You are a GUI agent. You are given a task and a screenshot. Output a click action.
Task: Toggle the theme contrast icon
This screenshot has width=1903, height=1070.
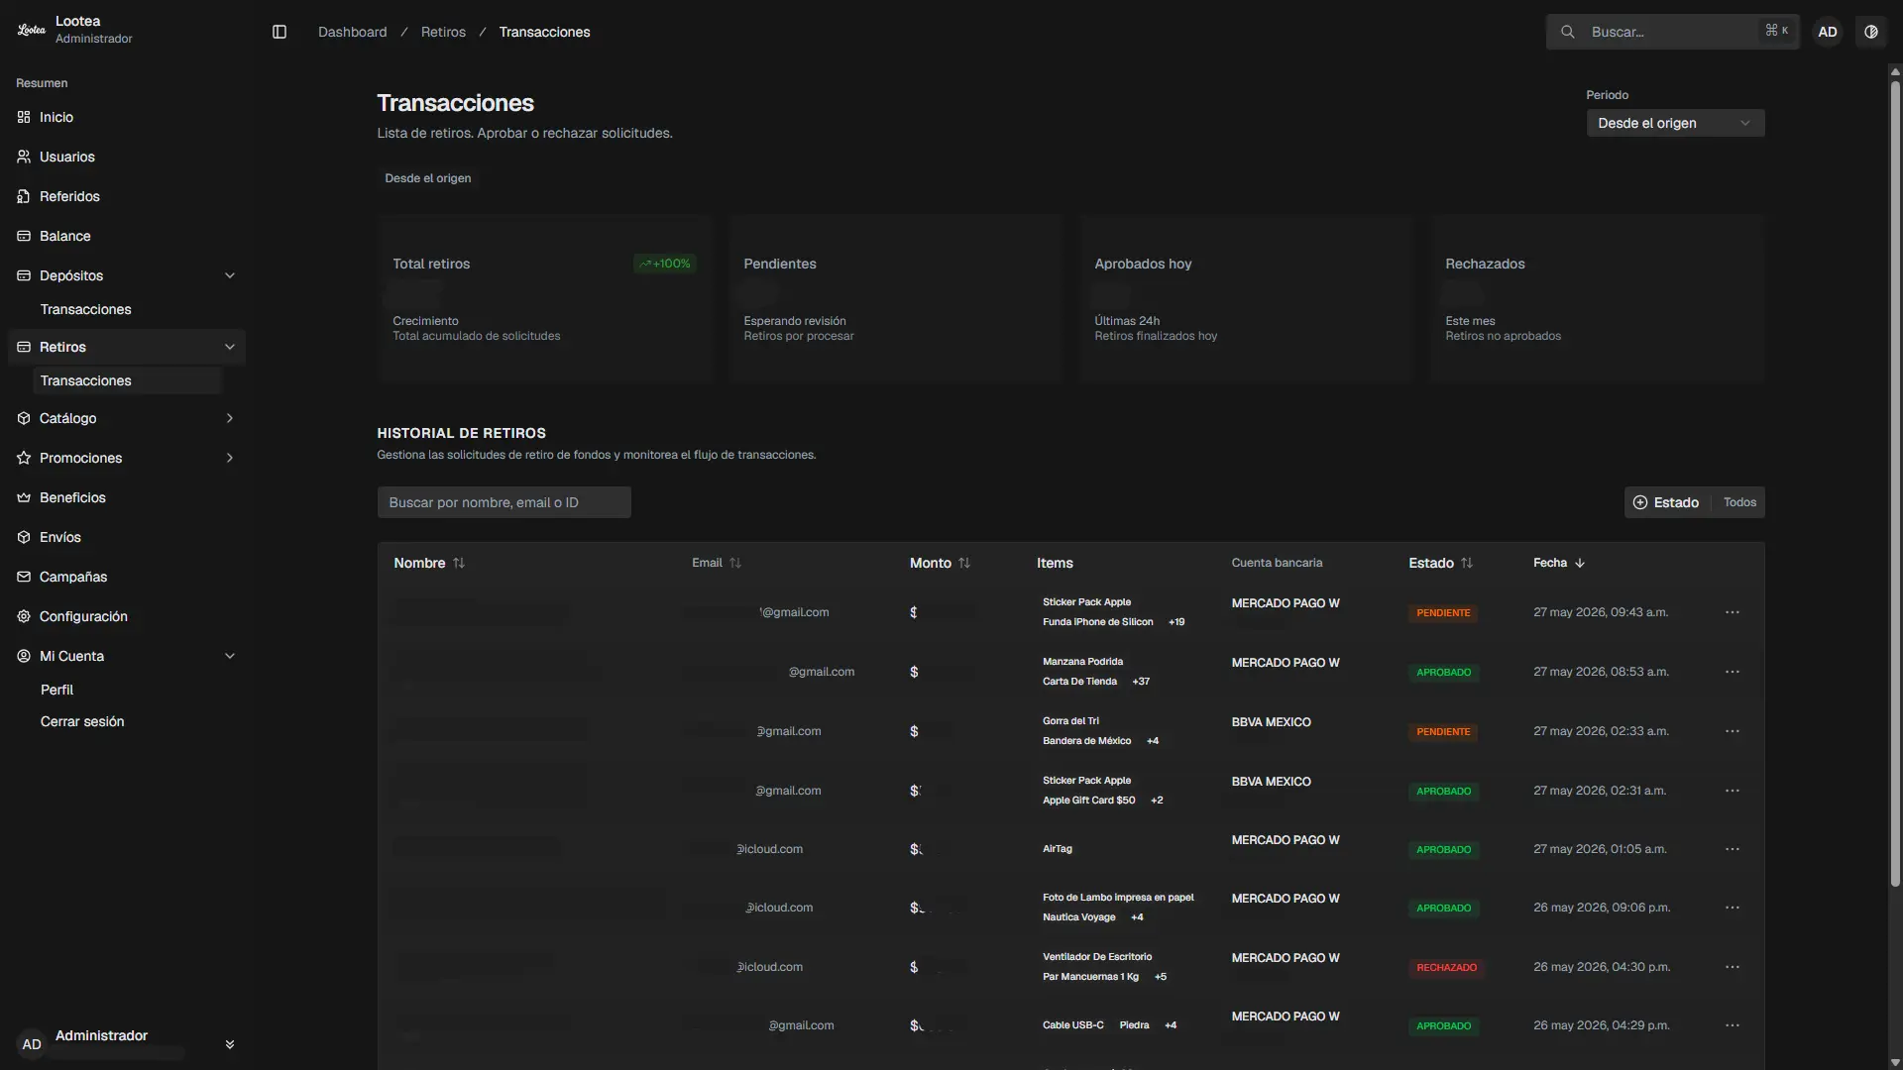click(x=1871, y=32)
